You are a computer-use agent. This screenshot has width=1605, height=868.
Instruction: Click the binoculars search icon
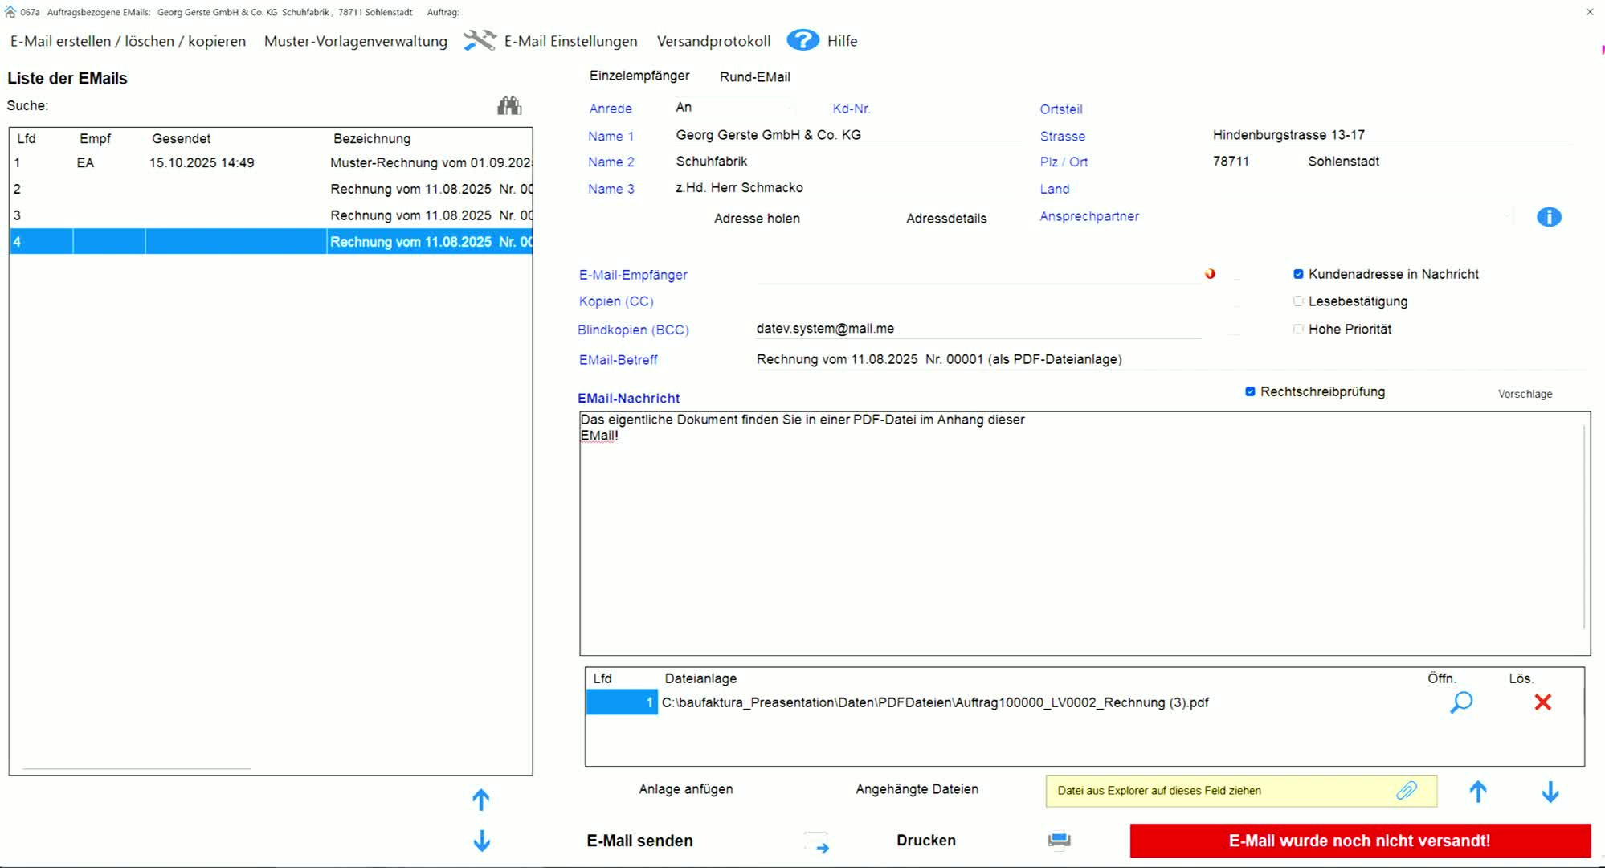[x=509, y=106]
